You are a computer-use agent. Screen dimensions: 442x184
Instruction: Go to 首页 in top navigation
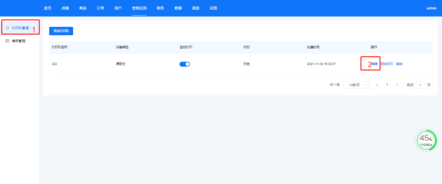click(48, 8)
